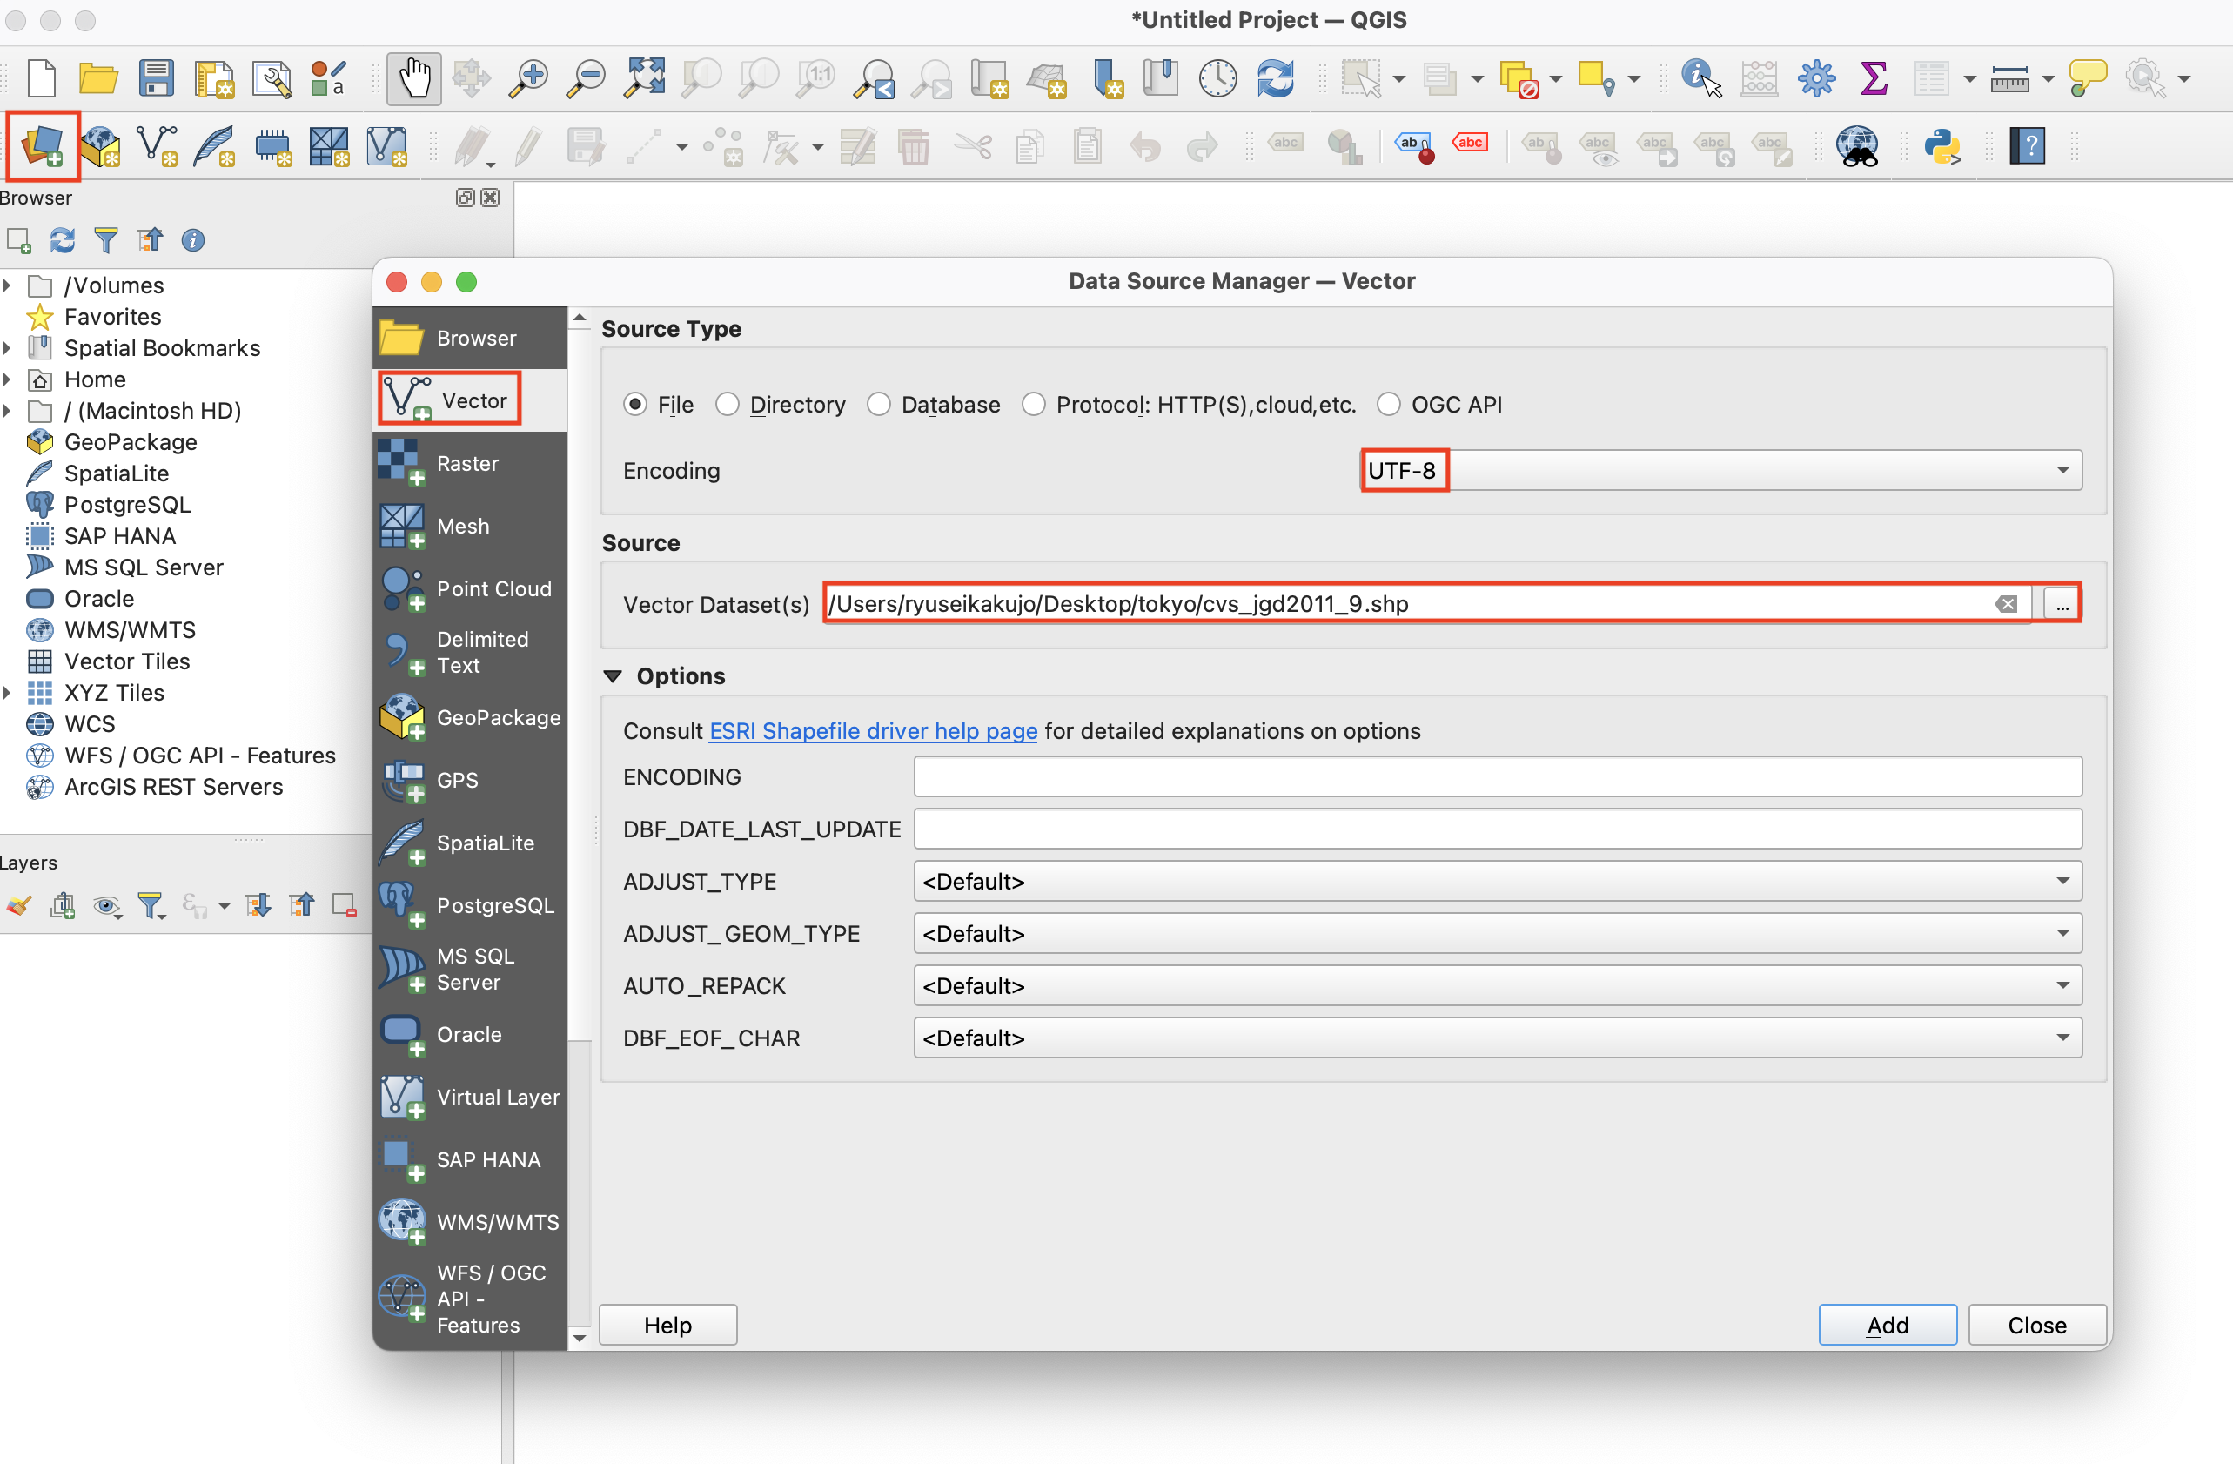The height and width of the screenshot is (1464, 2233).
Task: Click the Close button in dialog
Action: (x=2036, y=1324)
